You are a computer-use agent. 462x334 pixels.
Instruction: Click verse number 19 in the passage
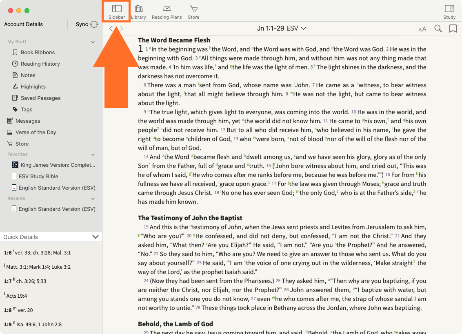[146, 227]
